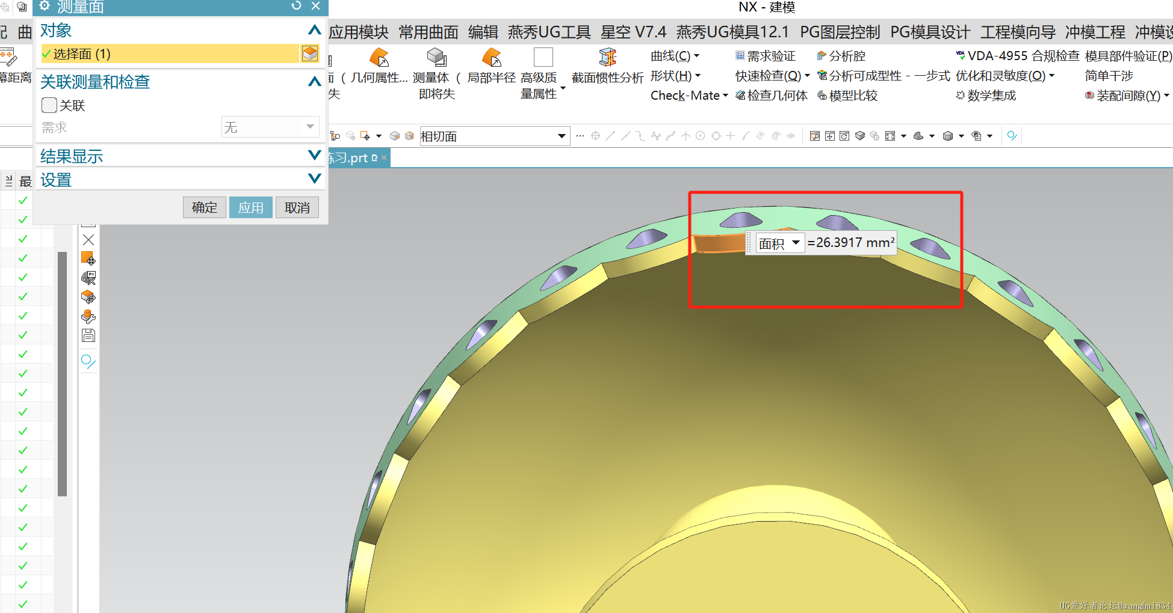Open the PG模具设计 ribbon tab
Screen dimensions: 1173x613
click(x=930, y=32)
